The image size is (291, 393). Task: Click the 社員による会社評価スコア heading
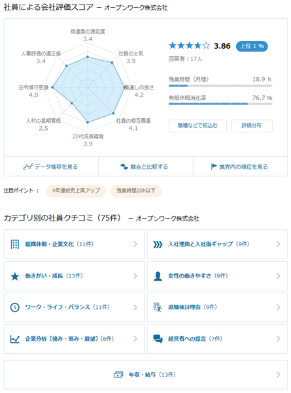click(48, 7)
